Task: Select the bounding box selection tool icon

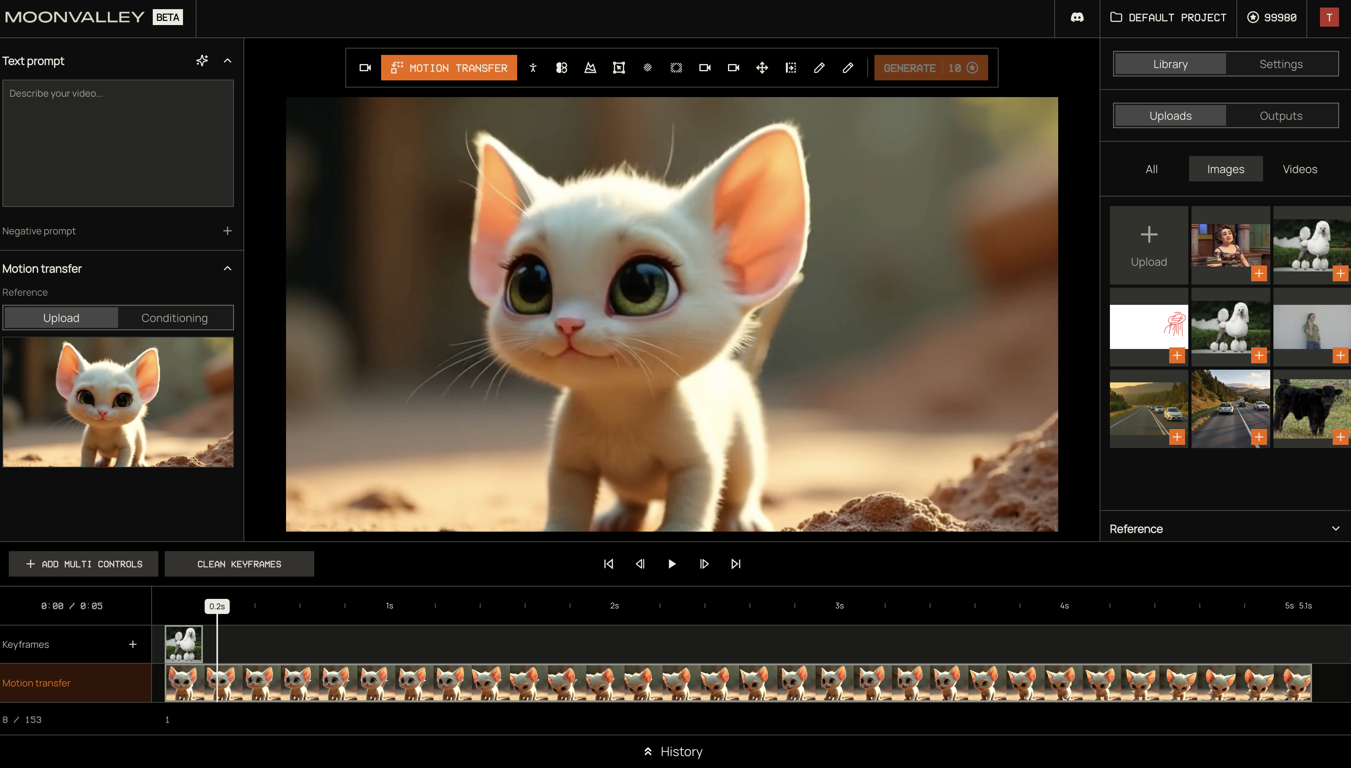Action: coord(619,68)
